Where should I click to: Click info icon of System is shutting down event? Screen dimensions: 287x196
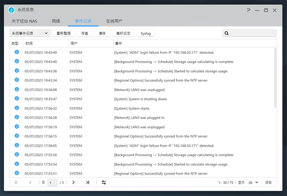point(17,99)
